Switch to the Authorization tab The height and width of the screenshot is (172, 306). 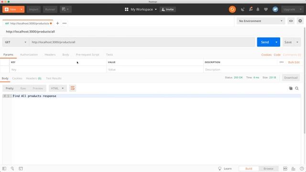point(29,54)
